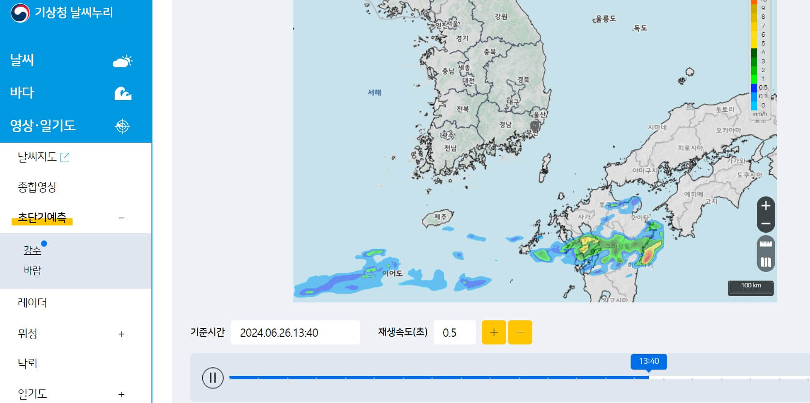
Task: Click the location pin near 부산
Action: 535,126
